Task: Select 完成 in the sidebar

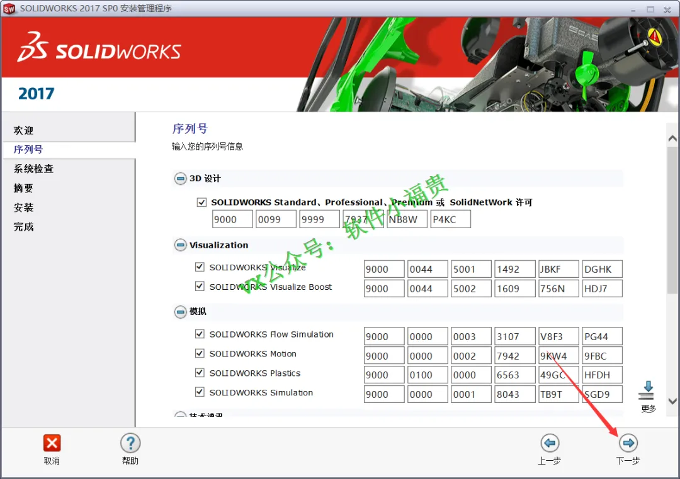Action: [23, 227]
